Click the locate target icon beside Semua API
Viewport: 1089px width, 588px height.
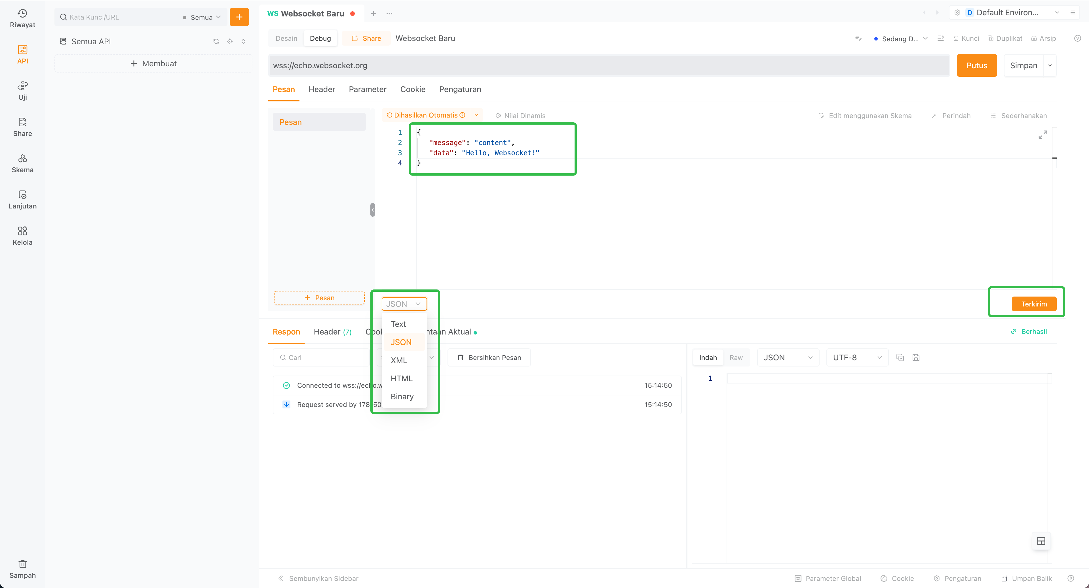coord(229,41)
